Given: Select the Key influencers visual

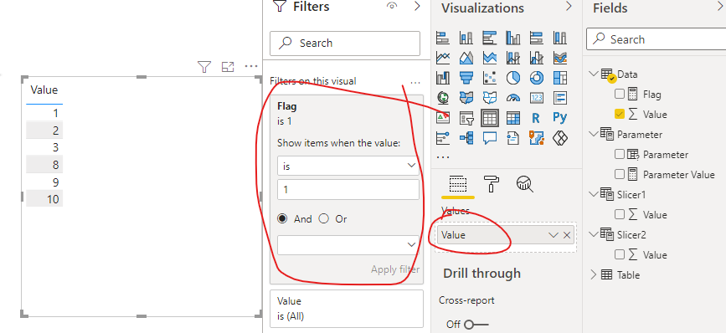Looking at the screenshot, I should tap(443, 138).
